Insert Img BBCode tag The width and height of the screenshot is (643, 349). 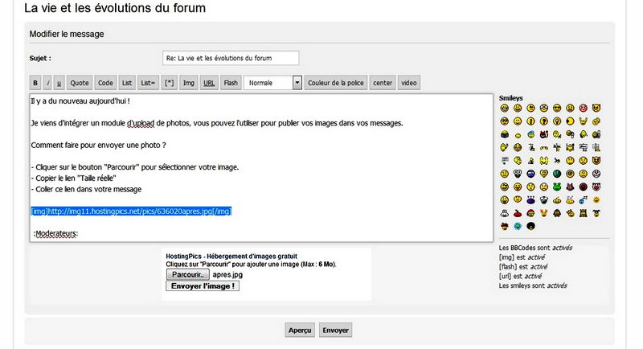tap(189, 83)
